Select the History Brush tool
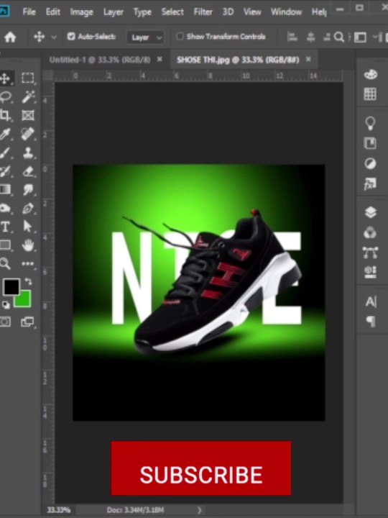 pos(5,171)
